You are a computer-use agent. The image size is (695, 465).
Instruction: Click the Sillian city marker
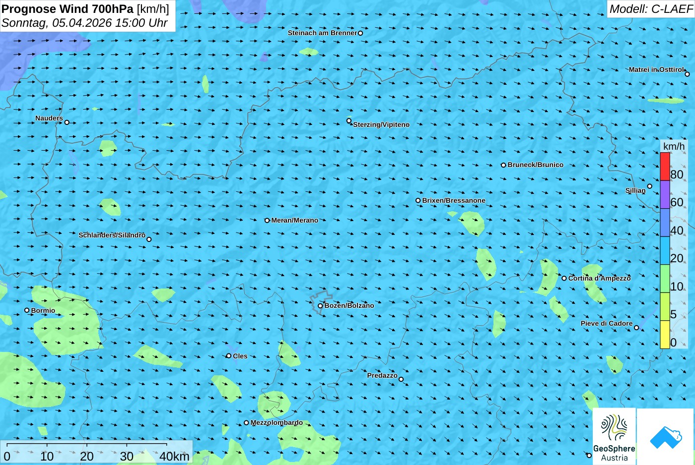(x=649, y=186)
